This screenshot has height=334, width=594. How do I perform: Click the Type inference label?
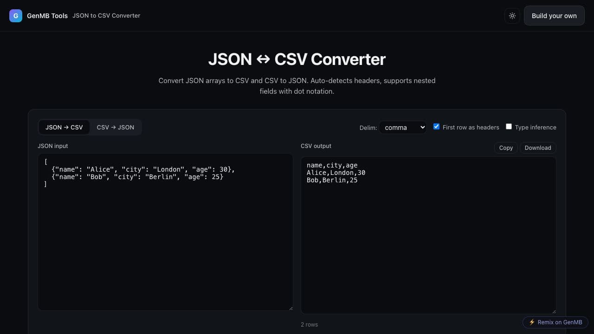point(536,127)
